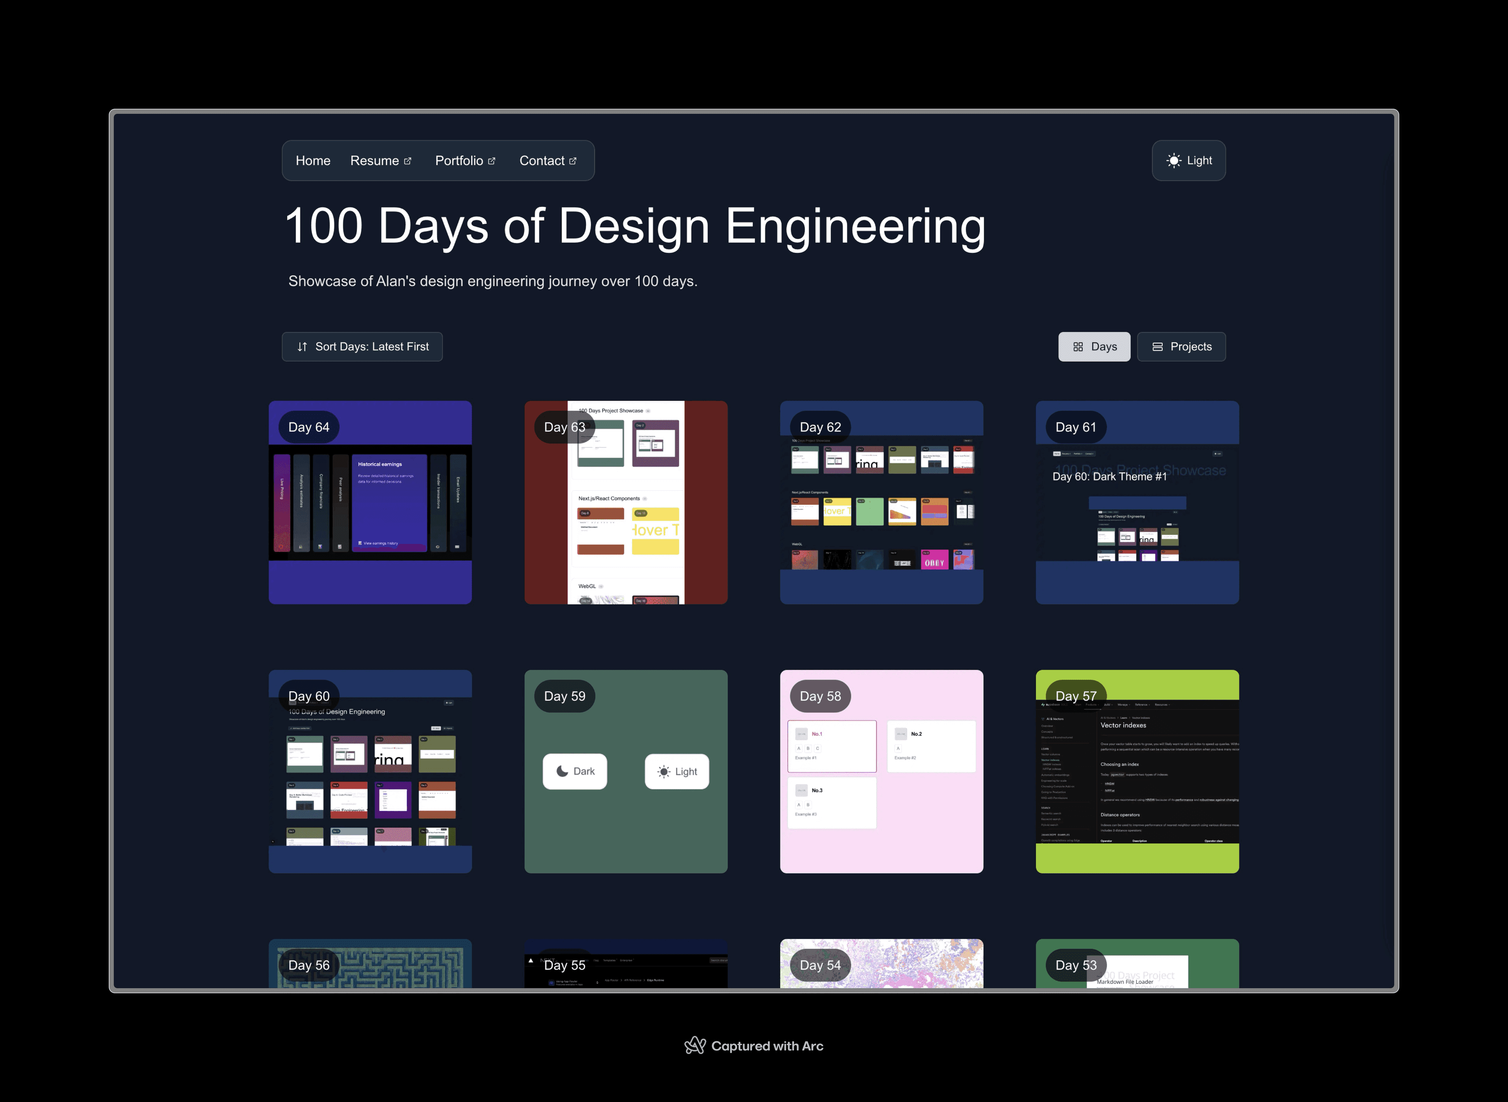Click the Light button in Day 59 card

tap(677, 772)
